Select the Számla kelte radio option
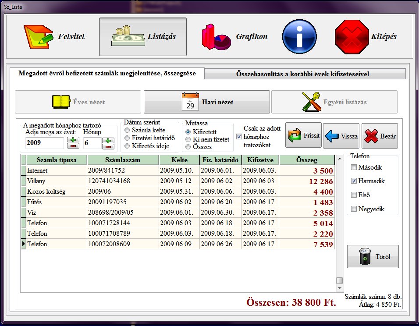This screenshot has width=419, height=326. (x=128, y=130)
